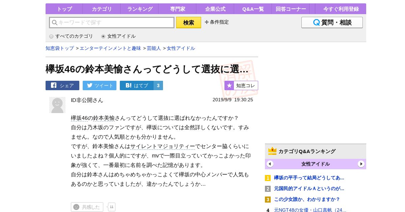Click the post date 2019/9/9 19:30:25
Viewport: 405px width, 212px height.
click(x=233, y=100)
